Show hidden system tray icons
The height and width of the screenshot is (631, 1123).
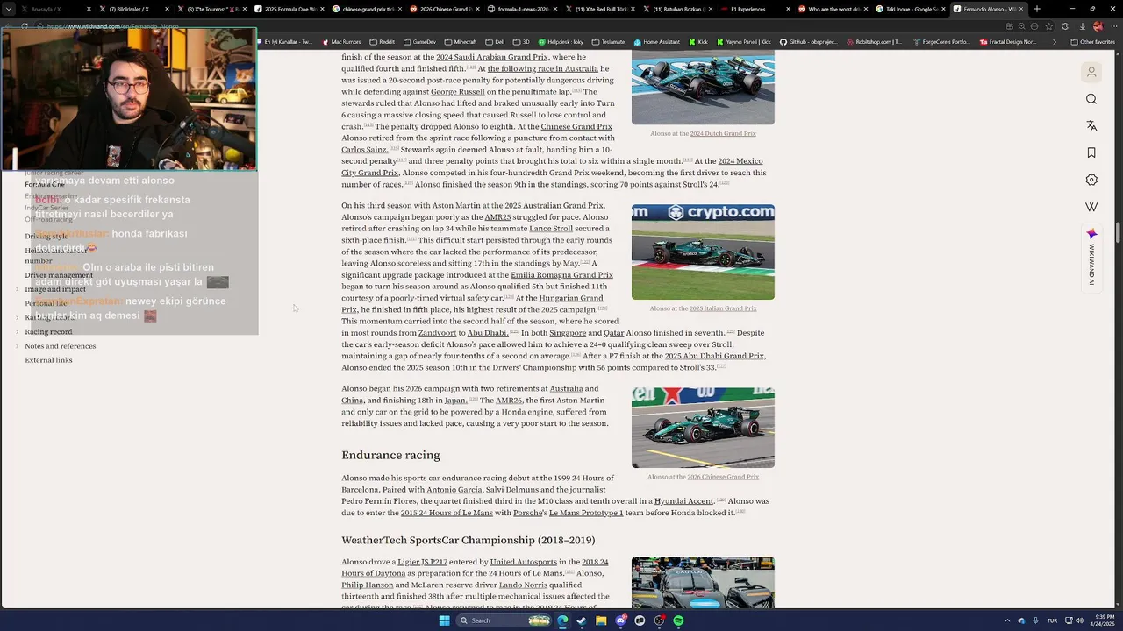[1007, 620]
